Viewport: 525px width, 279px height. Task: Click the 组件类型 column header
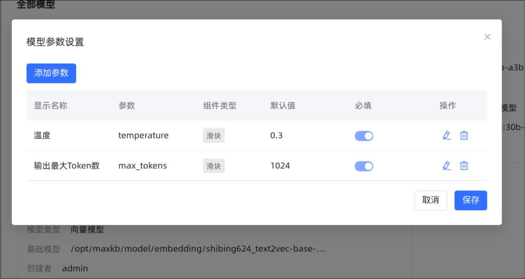click(220, 106)
